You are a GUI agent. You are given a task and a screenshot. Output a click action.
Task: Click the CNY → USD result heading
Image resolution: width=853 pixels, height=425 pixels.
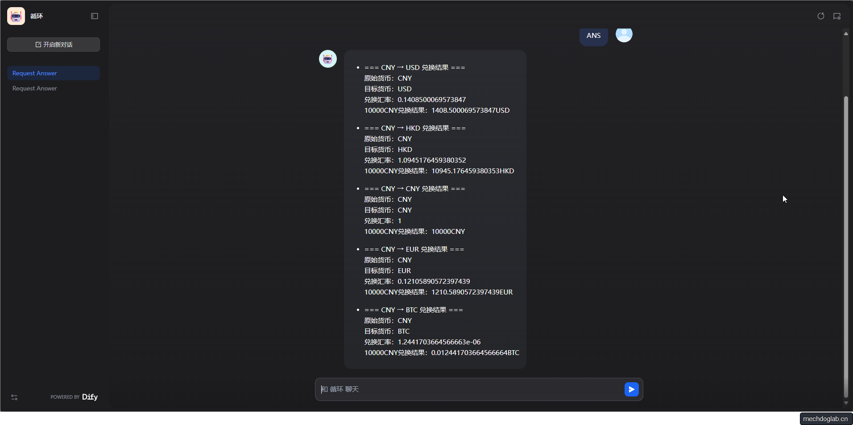tap(414, 68)
